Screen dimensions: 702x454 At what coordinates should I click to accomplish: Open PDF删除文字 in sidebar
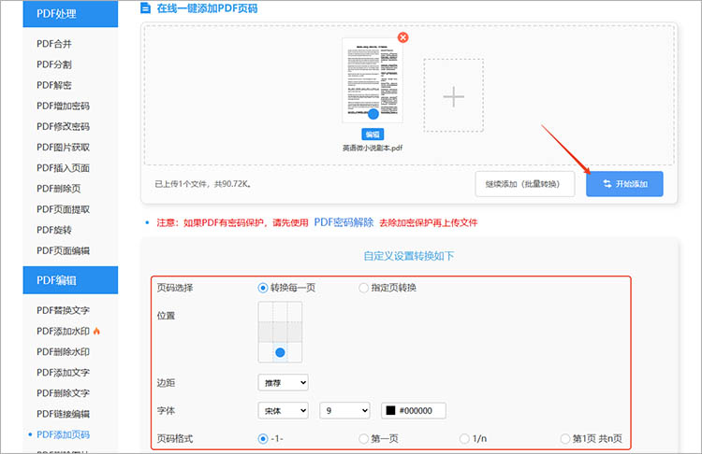pos(63,393)
